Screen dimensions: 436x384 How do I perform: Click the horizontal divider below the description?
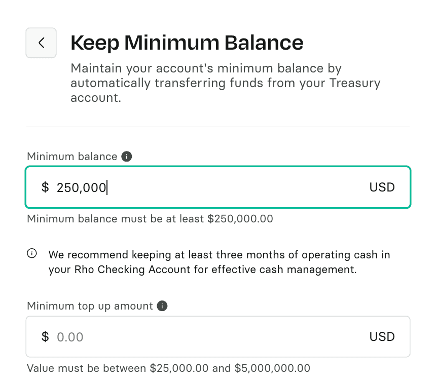coord(218,127)
